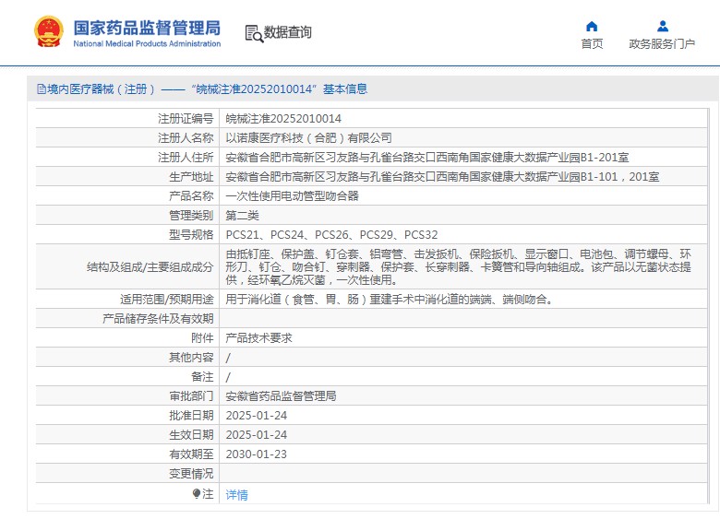Click the 批准日期 label
Screen dimensions: 720x519
191,416
